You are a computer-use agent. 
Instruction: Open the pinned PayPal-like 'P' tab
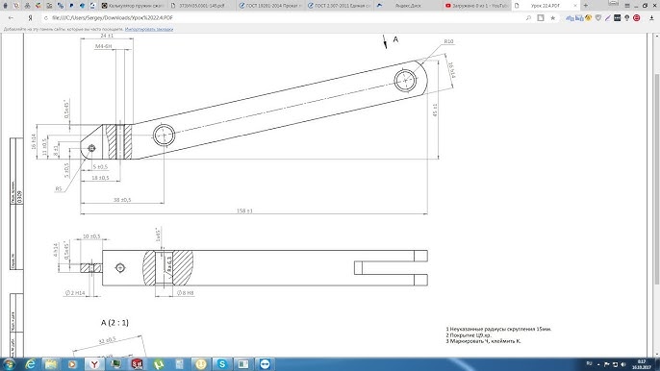(71, 6)
